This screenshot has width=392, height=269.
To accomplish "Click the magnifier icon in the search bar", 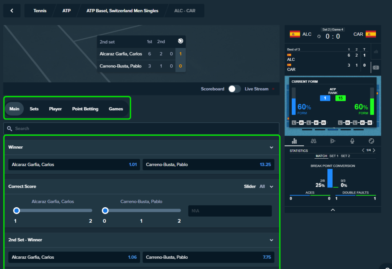I will (x=10, y=129).
